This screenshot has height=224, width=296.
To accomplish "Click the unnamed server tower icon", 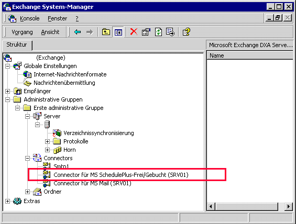I will [x=47, y=125].
